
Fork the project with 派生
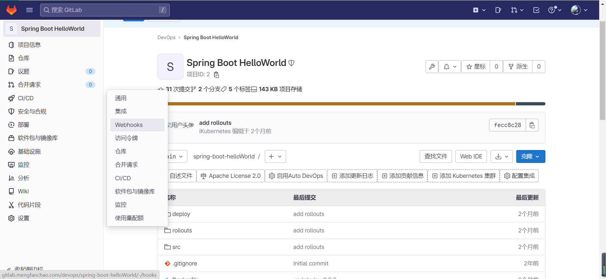click(518, 67)
